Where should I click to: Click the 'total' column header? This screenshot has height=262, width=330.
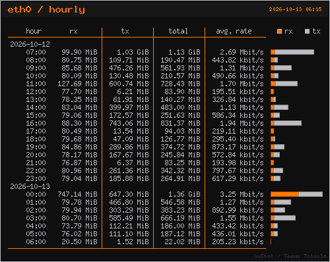pyautogui.click(x=178, y=31)
